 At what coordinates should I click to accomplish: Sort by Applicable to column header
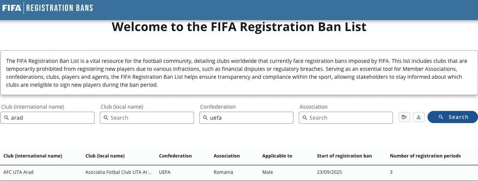pyautogui.click(x=277, y=156)
